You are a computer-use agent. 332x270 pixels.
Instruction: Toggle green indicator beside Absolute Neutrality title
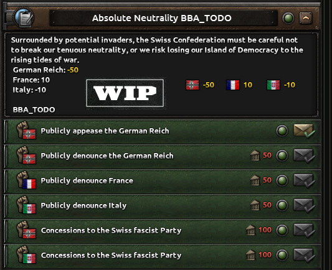pos(288,18)
